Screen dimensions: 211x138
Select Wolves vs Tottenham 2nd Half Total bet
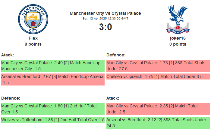[52, 120]
